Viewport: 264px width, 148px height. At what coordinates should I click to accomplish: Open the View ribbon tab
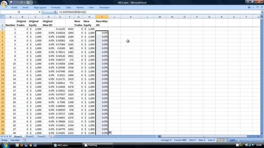91,7
